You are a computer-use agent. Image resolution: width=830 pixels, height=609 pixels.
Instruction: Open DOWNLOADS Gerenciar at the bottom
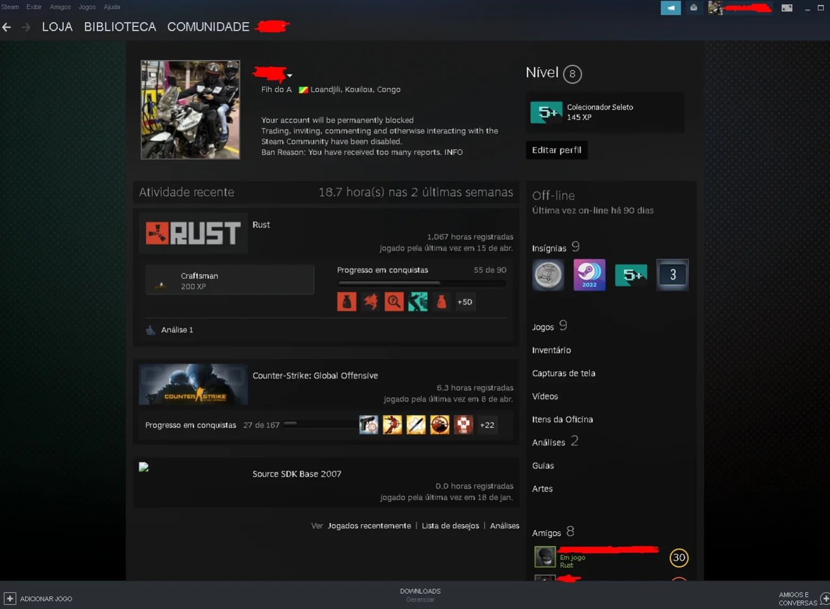pos(420,595)
